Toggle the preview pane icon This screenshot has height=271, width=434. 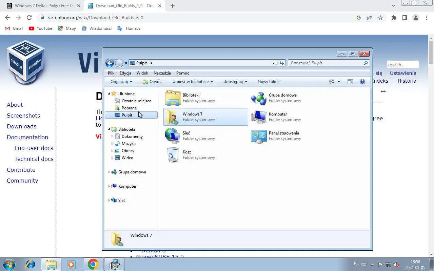(x=350, y=82)
